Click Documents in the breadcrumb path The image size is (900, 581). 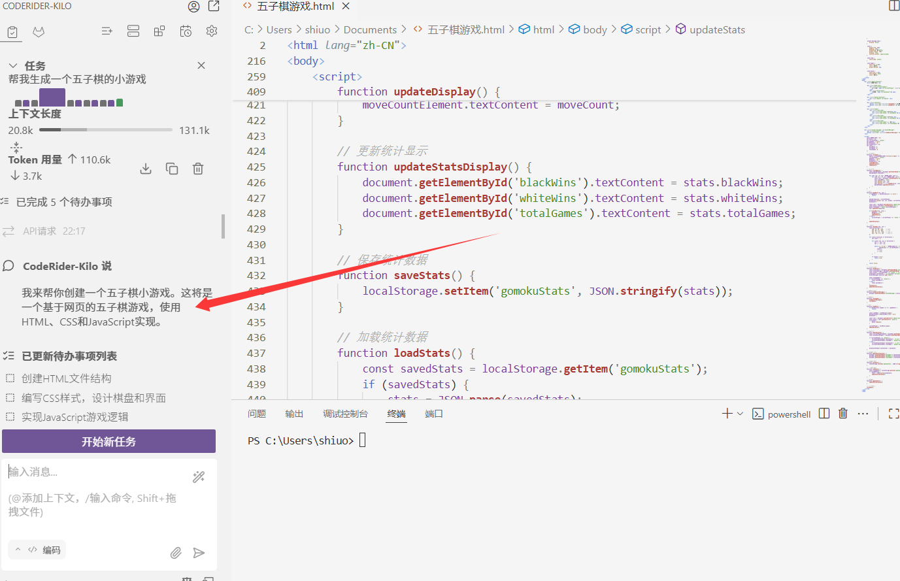370,30
